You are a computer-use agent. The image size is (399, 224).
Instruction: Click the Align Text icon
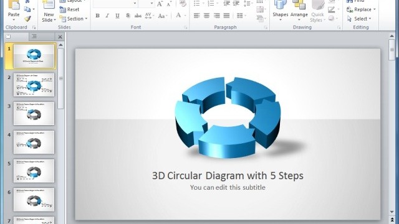pos(259,10)
